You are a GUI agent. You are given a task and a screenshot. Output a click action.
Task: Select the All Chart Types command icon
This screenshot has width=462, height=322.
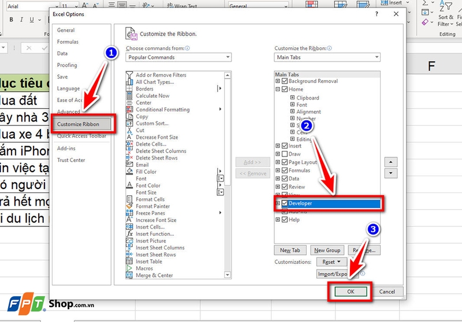tap(129, 82)
